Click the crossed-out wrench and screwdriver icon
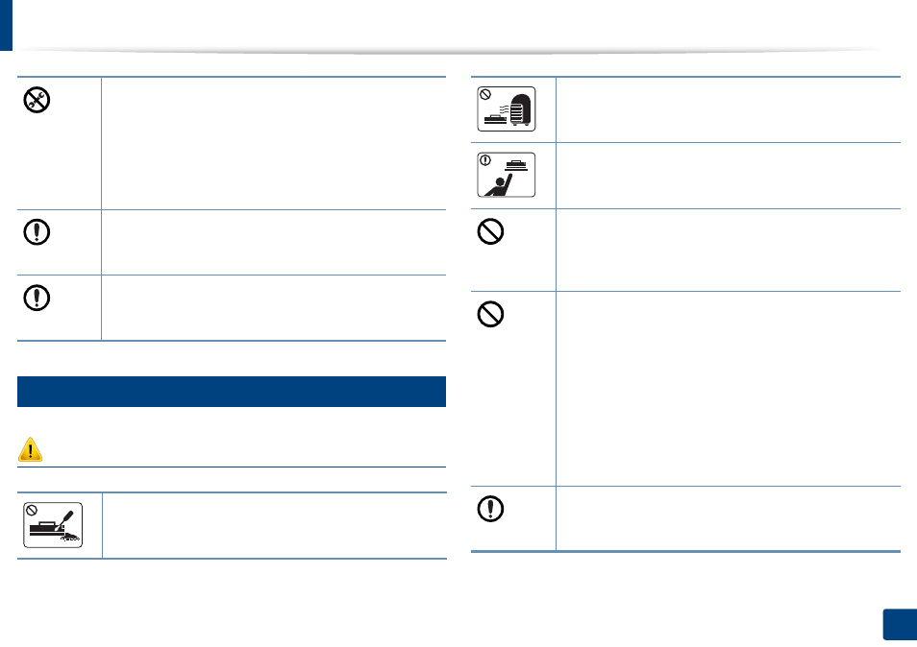Image resolution: width=917 pixels, height=647 pixels. pyautogui.click(x=37, y=100)
